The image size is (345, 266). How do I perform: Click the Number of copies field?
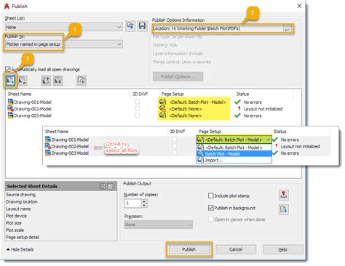(x=132, y=203)
